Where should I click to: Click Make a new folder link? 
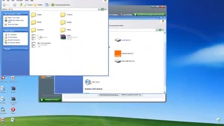[14, 18]
